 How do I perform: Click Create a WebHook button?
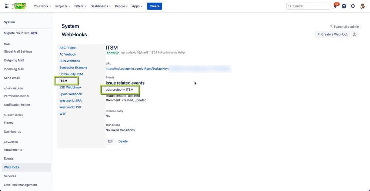coord(332,34)
